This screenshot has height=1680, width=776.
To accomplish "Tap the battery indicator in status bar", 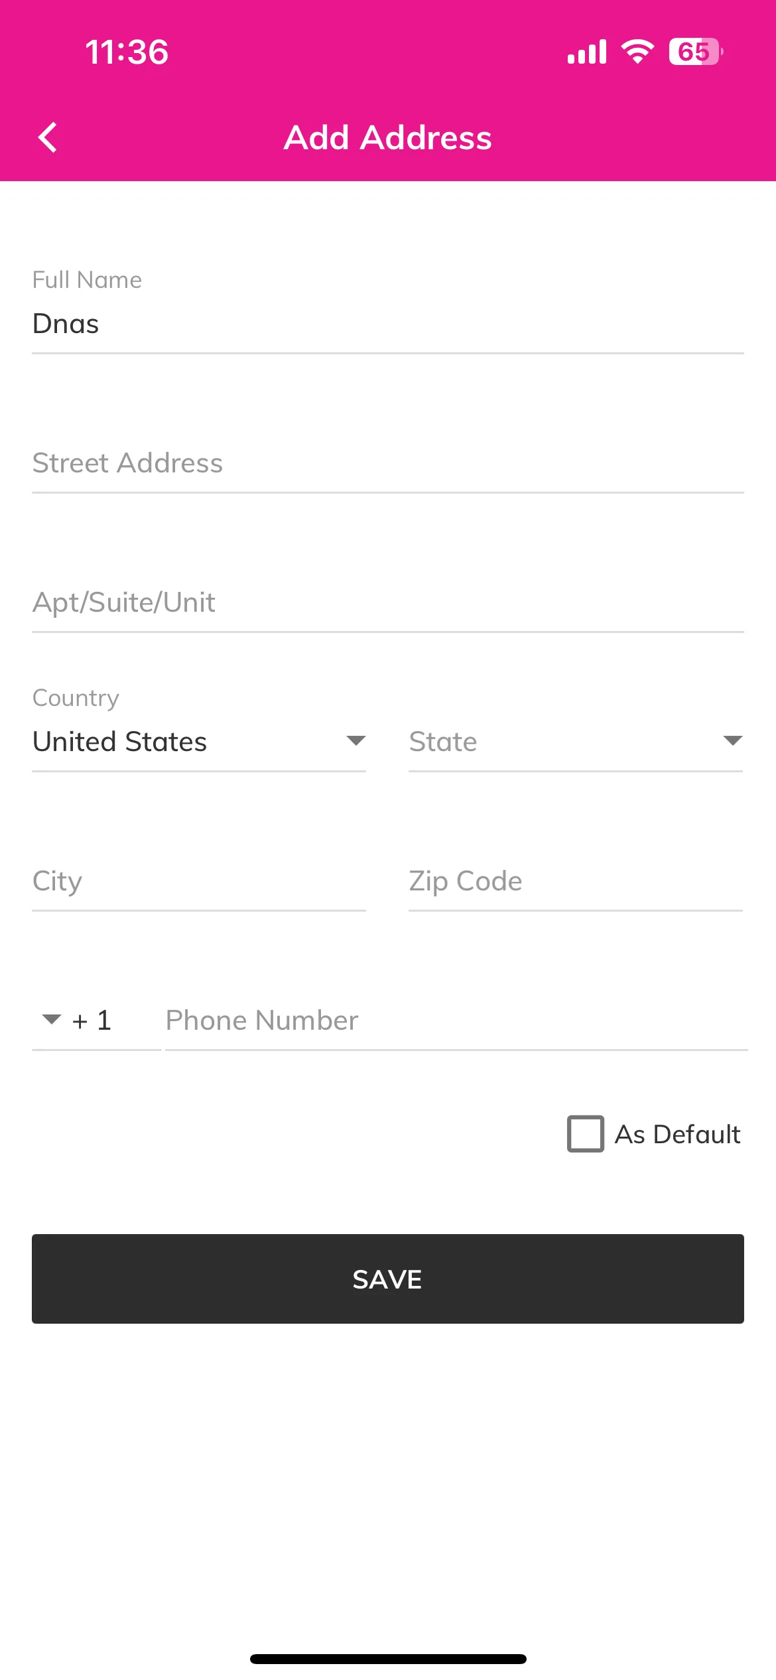I will coord(696,52).
